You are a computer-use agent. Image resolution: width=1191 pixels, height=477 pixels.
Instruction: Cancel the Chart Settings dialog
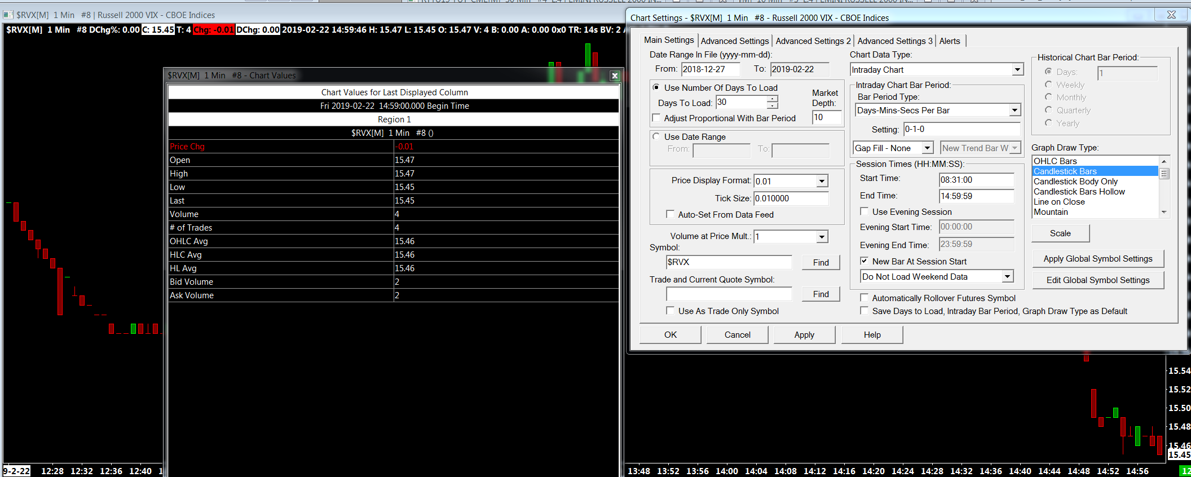click(x=737, y=335)
